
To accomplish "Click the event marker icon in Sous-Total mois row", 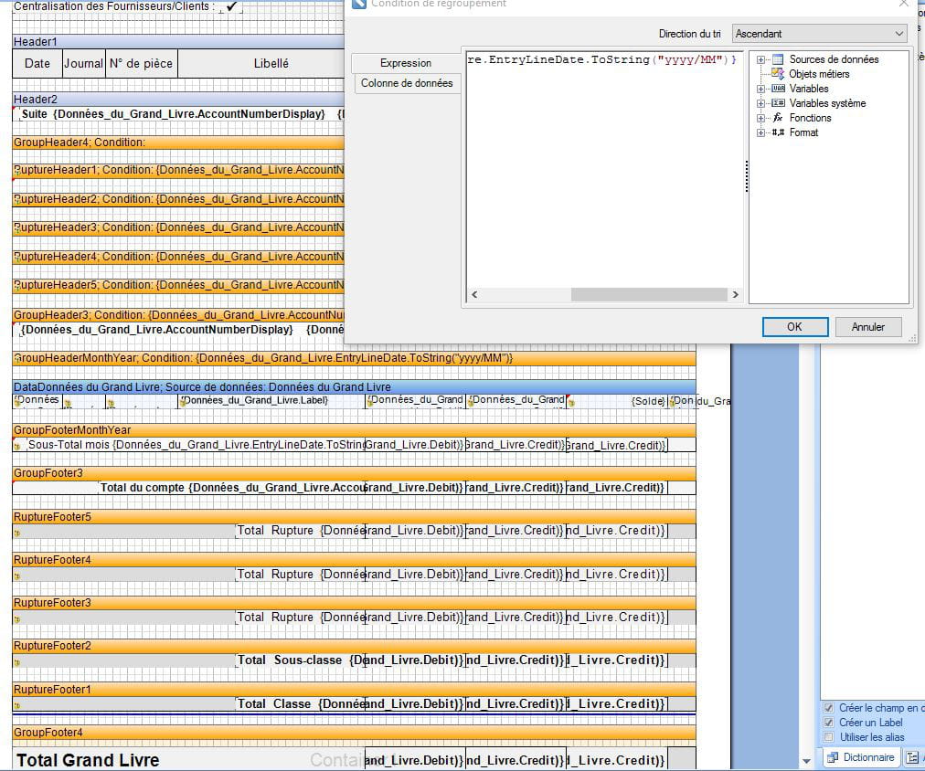I will point(17,446).
